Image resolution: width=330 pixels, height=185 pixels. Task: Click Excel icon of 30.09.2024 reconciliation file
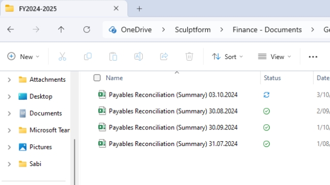point(102,127)
